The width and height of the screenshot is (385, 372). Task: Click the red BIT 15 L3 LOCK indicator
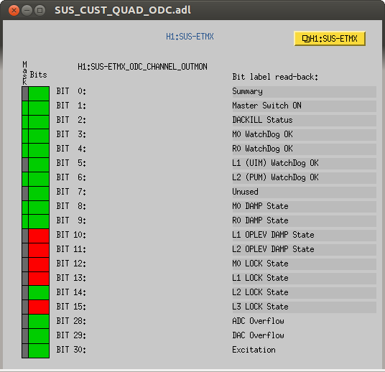tap(39, 307)
